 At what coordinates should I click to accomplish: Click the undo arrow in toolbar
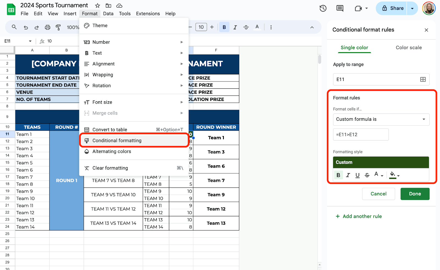tap(26, 27)
